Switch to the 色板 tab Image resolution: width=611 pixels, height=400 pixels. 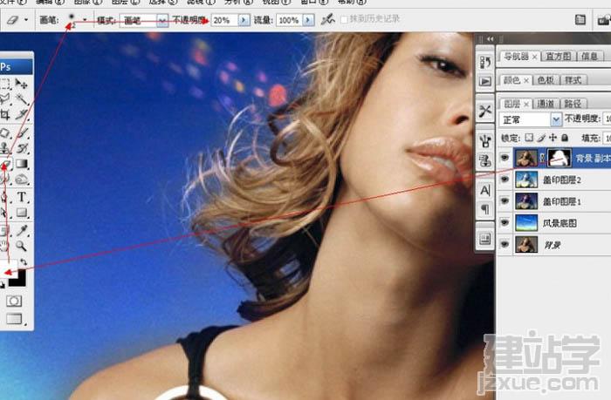(546, 80)
